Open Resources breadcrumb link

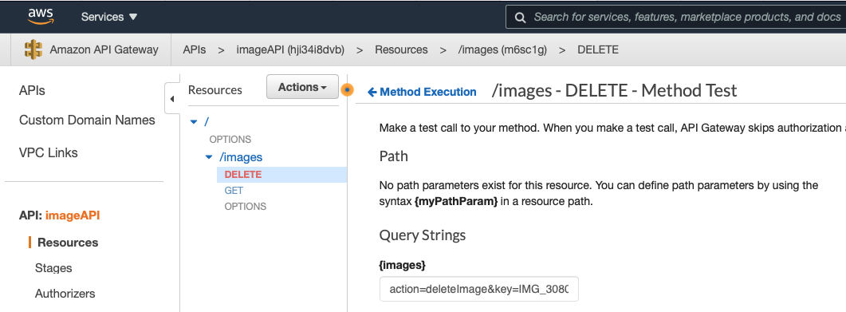(x=401, y=49)
